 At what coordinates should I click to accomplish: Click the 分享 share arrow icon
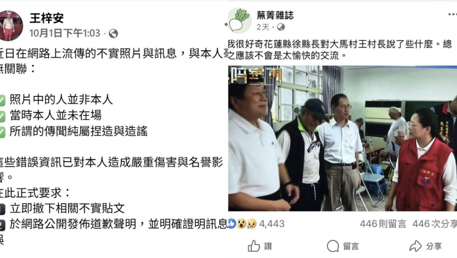point(415,246)
